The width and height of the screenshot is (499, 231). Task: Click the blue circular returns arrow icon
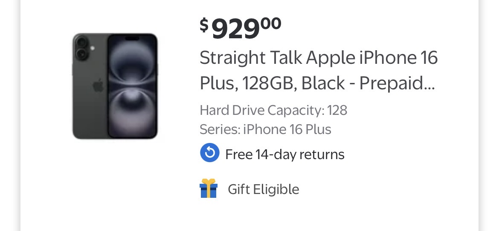coord(209,153)
